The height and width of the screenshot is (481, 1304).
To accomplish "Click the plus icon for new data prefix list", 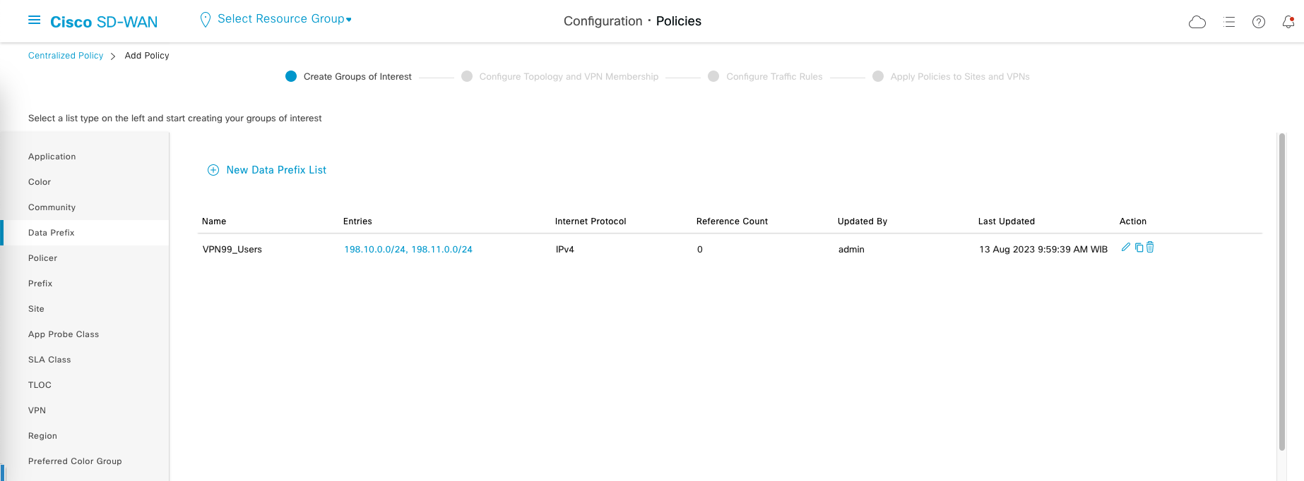I will point(213,170).
